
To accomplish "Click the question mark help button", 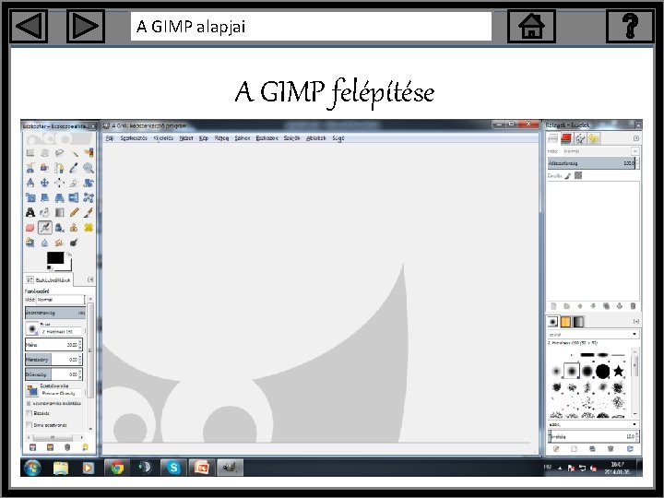I will click(x=630, y=26).
